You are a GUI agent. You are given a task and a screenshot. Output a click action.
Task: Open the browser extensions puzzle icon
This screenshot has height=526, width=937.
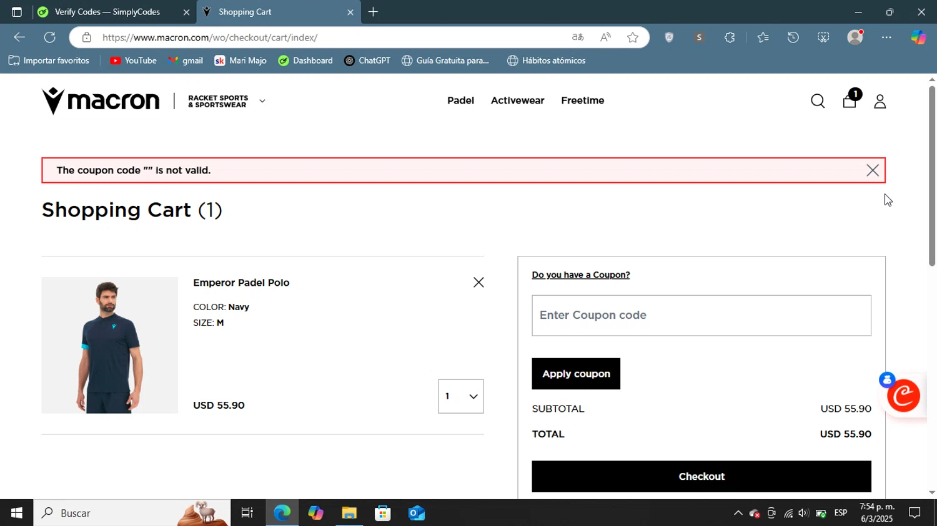730,37
